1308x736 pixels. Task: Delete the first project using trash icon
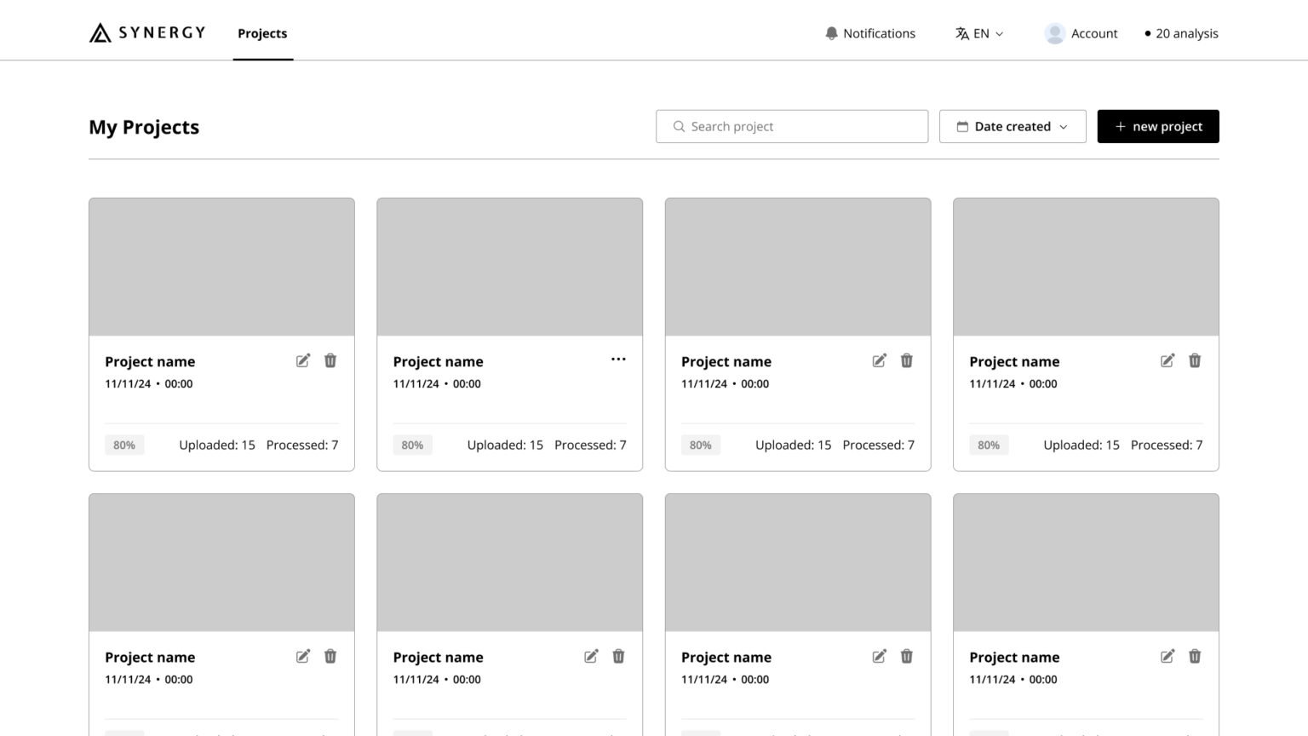click(330, 360)
